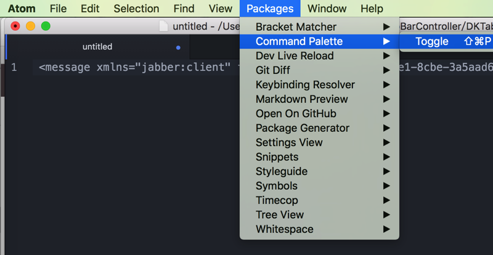This screenshot has height=255, width=493.
Task: Click the Markdown Preview submenu arrow
Action: [x=386, y=99]
